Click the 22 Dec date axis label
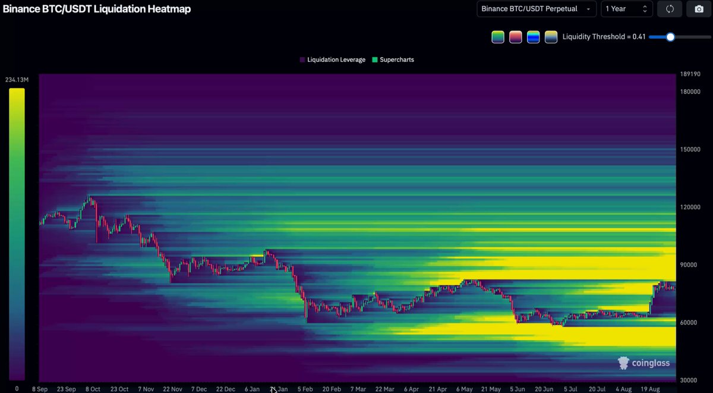713x393 pixels. click(225, 389)
